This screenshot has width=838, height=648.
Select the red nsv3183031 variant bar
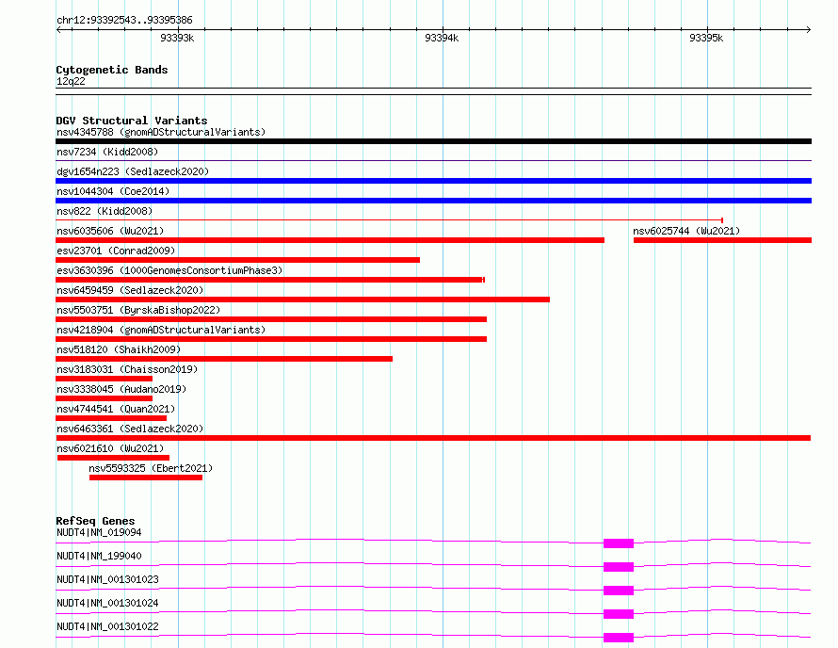click(x=105, y=379)
